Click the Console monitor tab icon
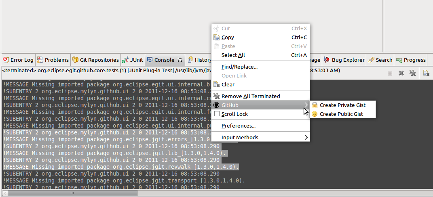 150,60
